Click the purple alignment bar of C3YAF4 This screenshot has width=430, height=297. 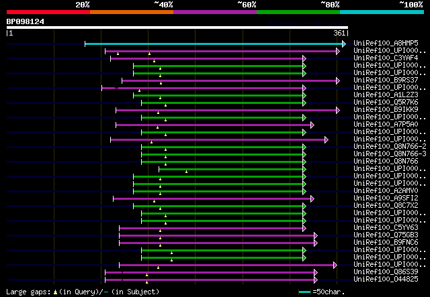click(x=206, y=58)
